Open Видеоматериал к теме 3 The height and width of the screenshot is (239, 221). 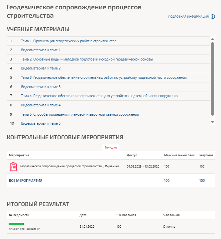pyautogui.click(x=41, y=87)
